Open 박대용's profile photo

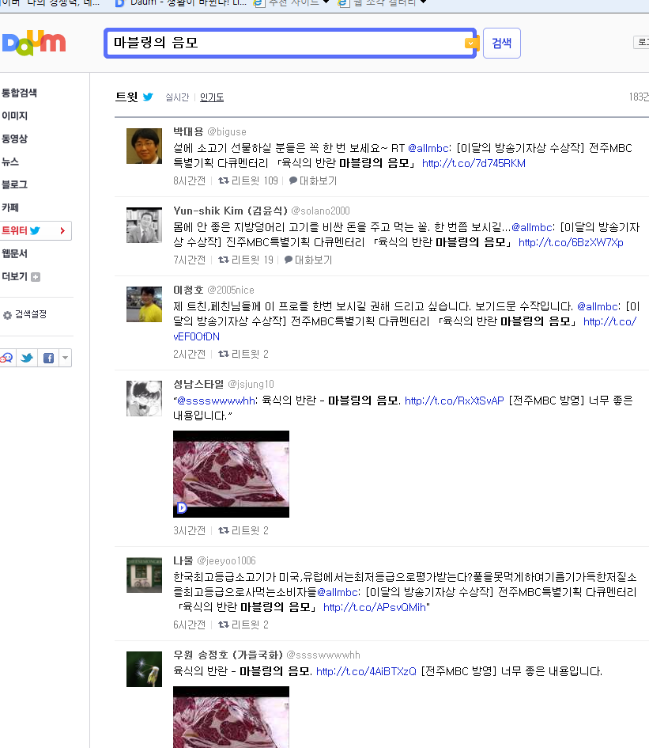[145, 146]
